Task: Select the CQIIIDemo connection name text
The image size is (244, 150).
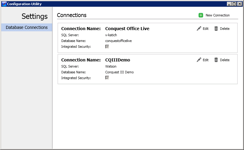Action: [x=118, y=60]
